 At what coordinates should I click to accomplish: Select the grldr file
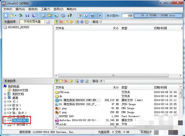click(x=63, y=124)
